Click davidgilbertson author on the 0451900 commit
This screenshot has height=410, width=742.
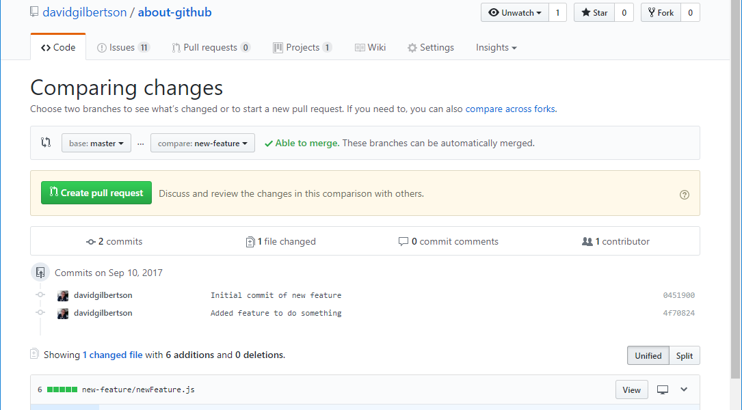pos(103,295)
